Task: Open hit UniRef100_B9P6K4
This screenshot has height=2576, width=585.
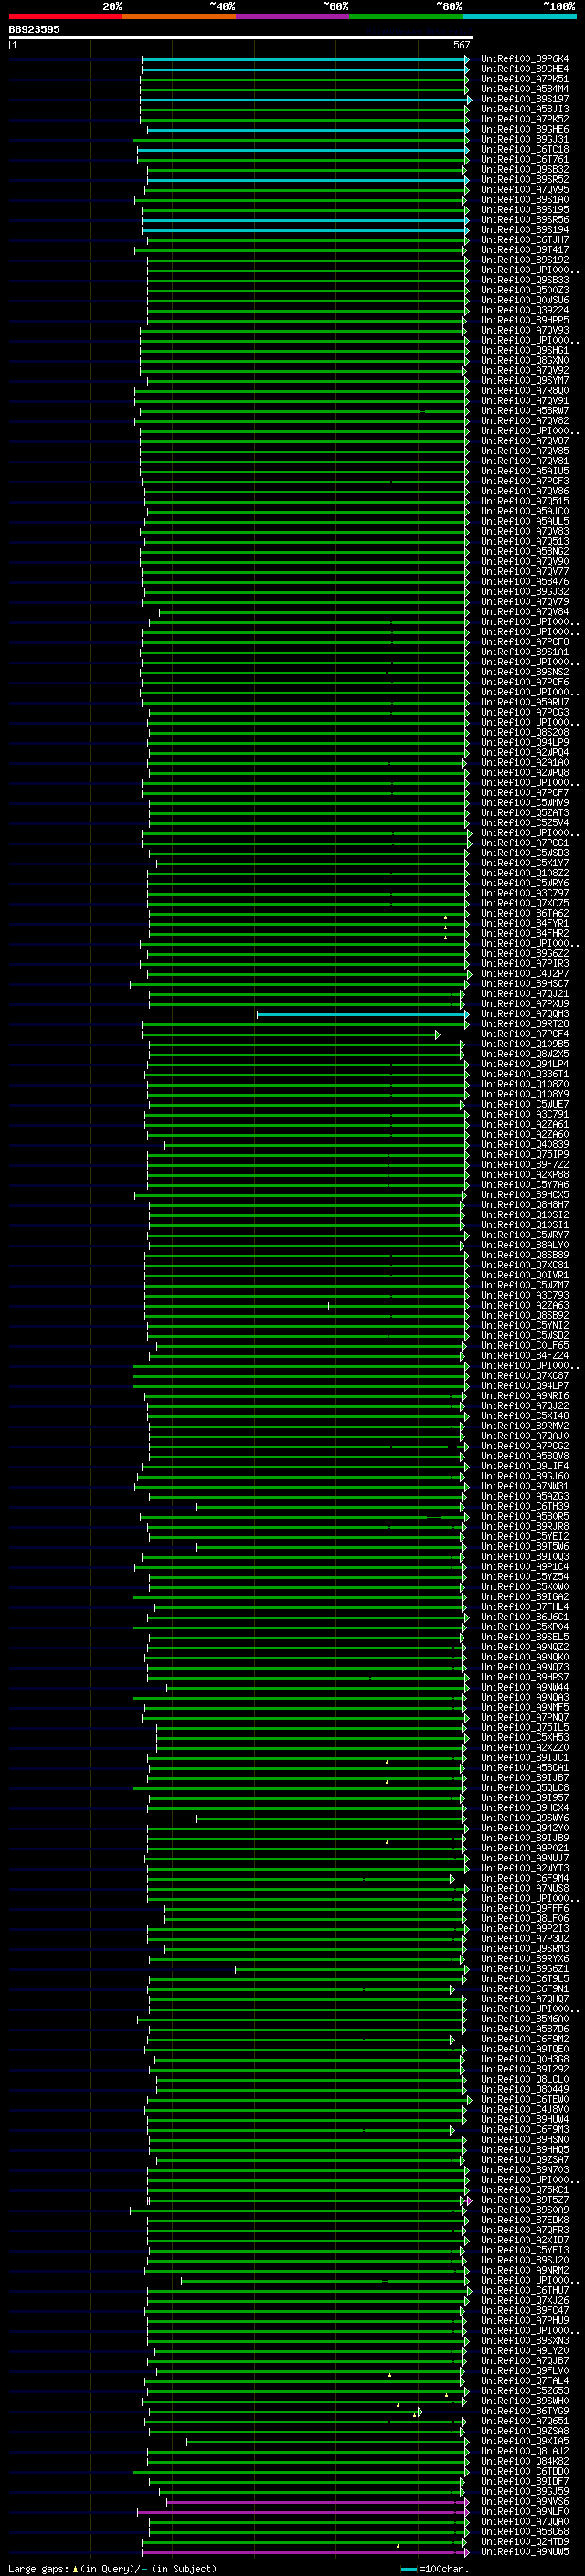Action: pyautogui.click(x=525, y=59)
